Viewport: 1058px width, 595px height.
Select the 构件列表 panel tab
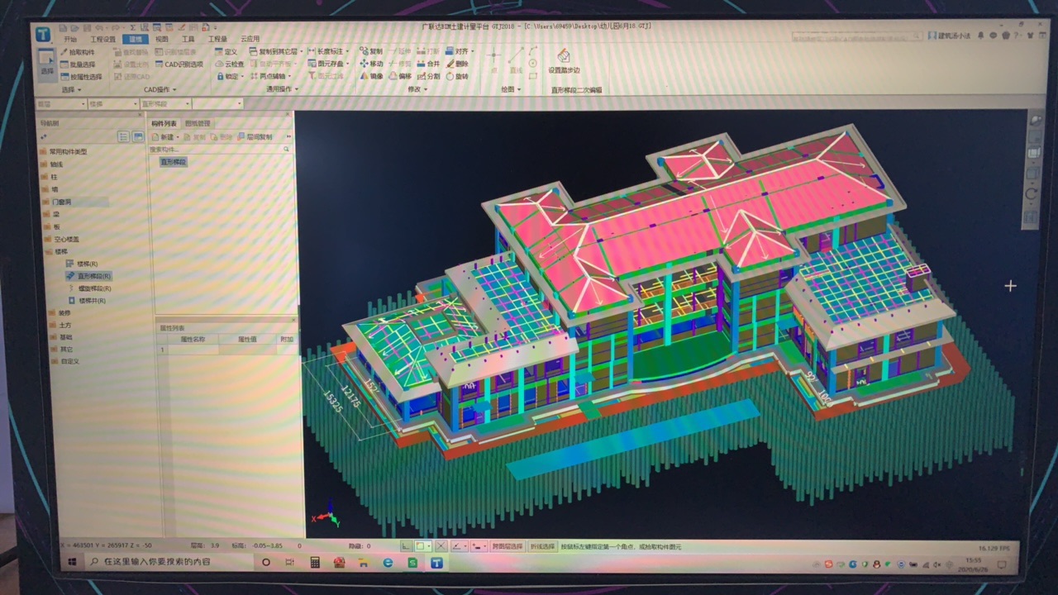[164, 123]
